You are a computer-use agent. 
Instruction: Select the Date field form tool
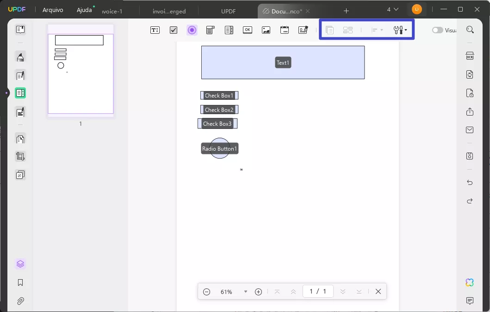284,30
